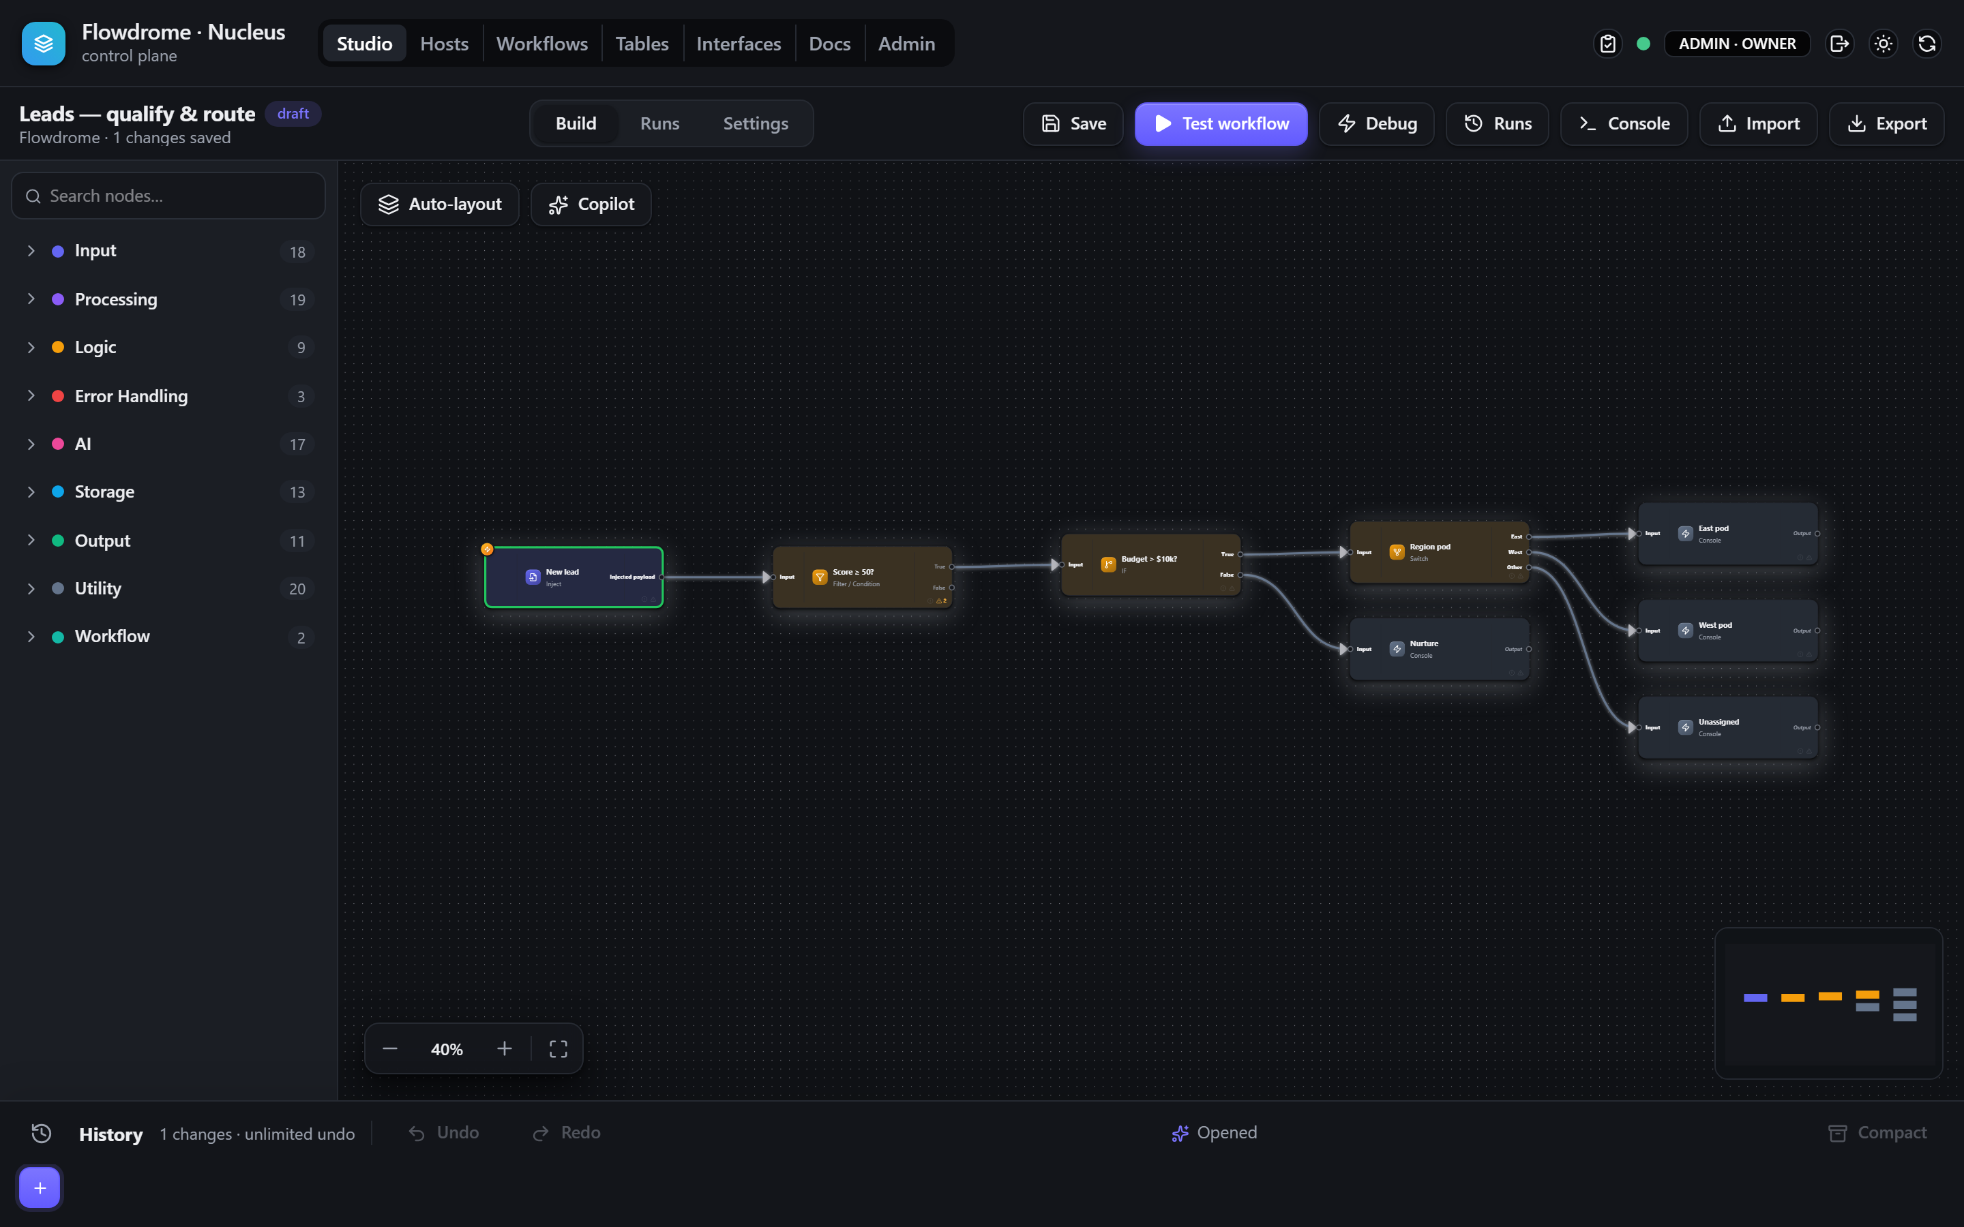1964x1227 pixels.
Task: Click the New lead Inject node icon
Action: [x=533, y=577]
